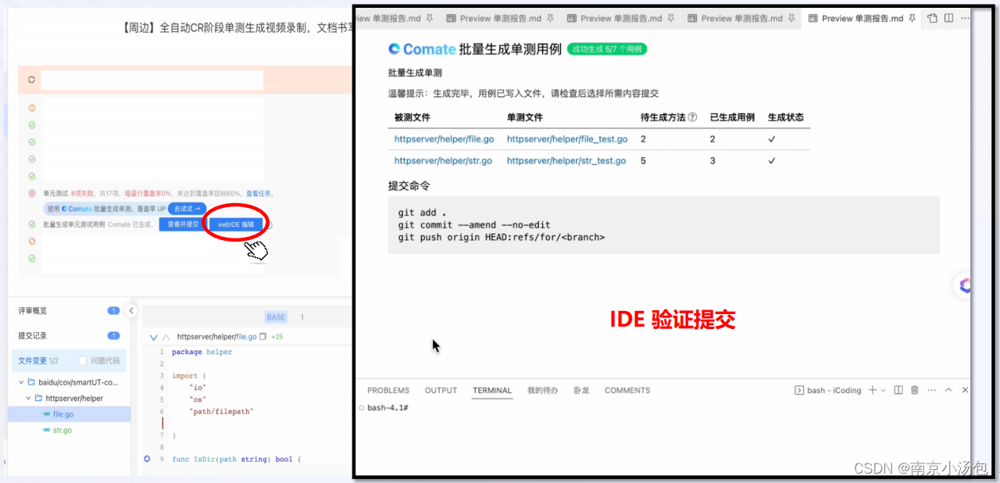Click the git add . command line
The image size is (1000, 483).
tap(423, 213)
